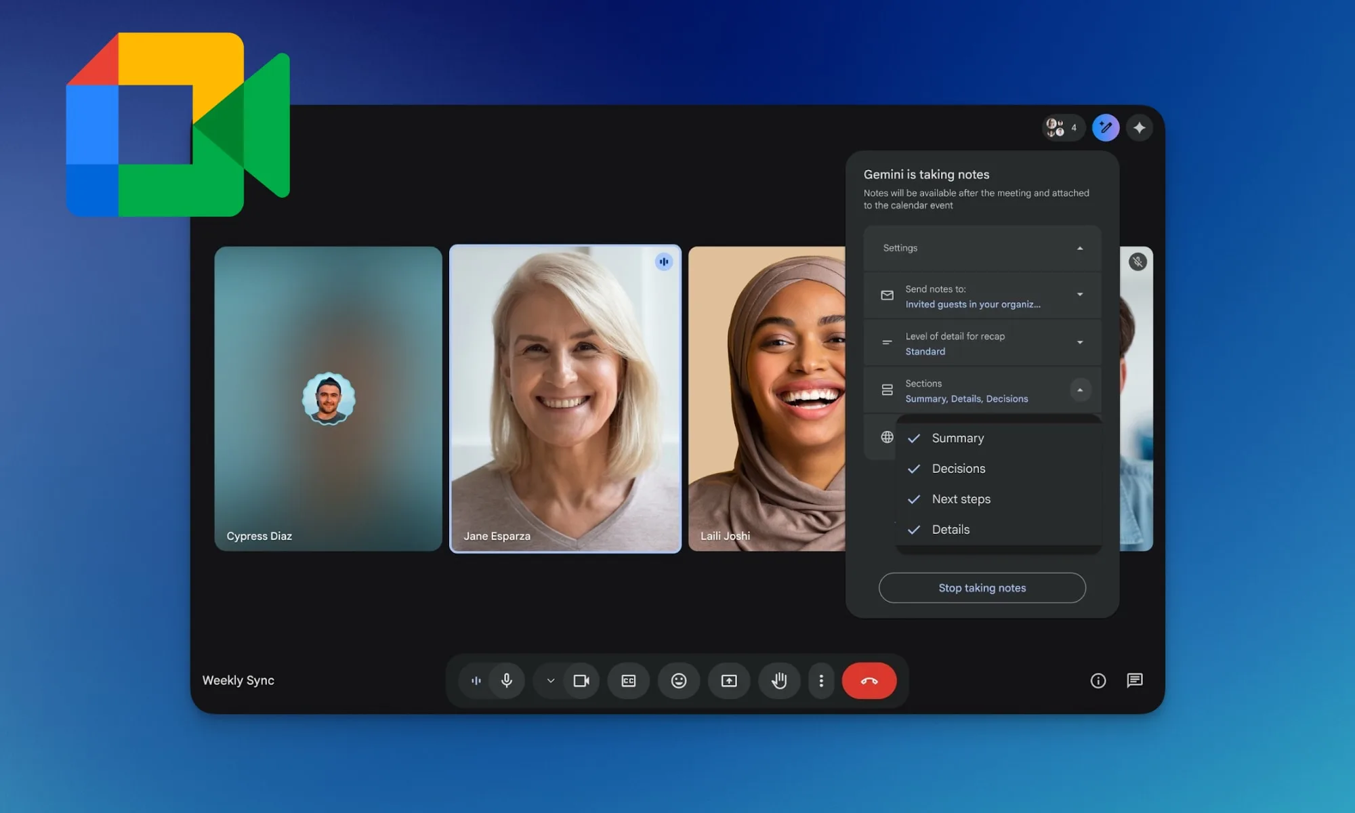The height and width of the screenshot is (813, 1355).
Task: Click the Present screen share icon
Action: 729,680
